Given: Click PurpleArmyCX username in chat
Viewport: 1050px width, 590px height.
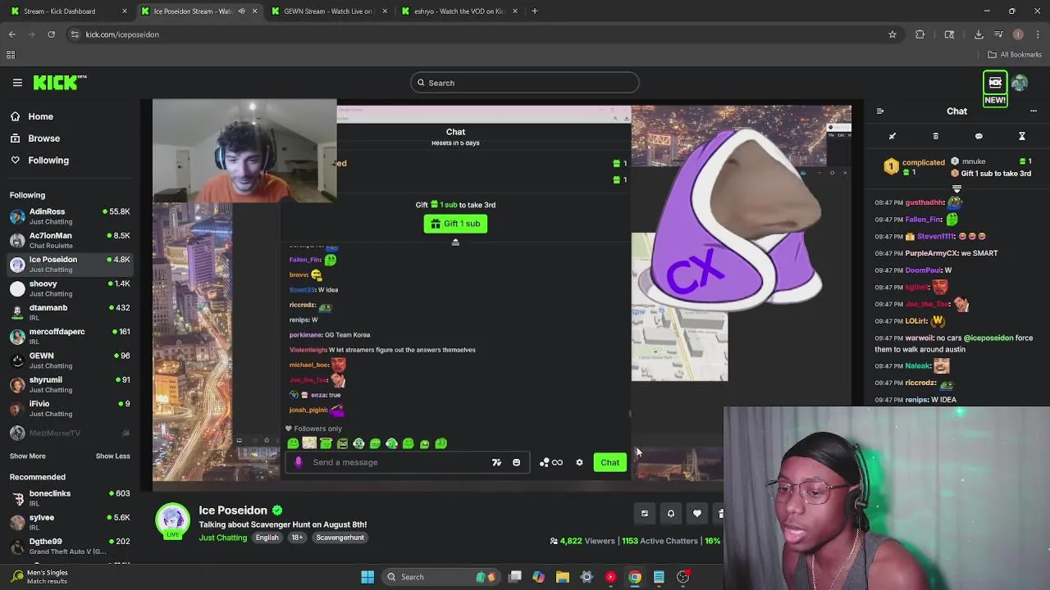Looking at the screenshot, I should coord(932,253).
